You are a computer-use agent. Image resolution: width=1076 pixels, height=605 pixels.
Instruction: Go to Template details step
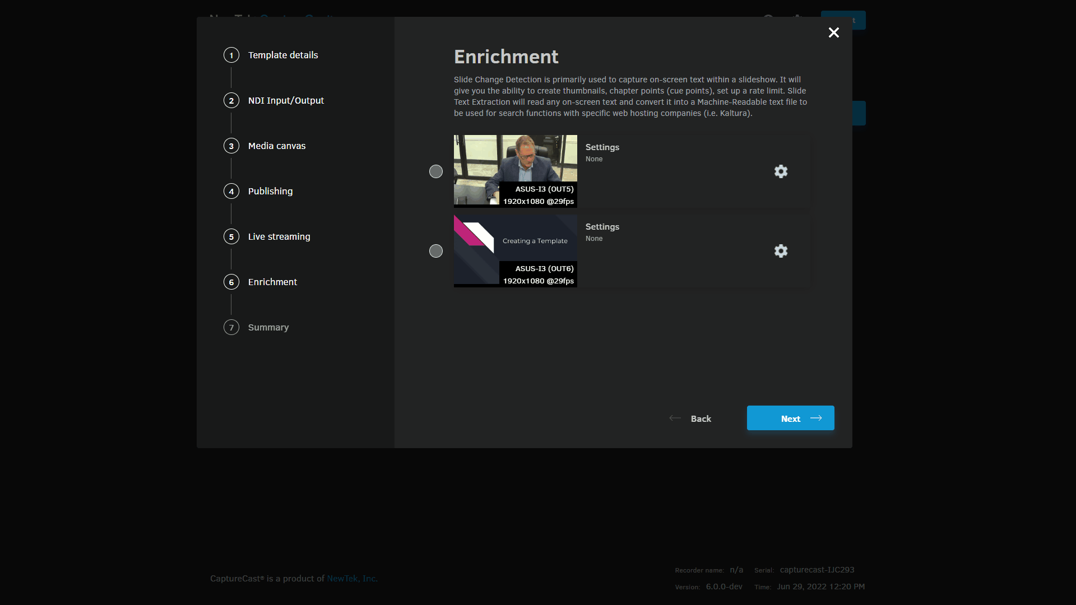(x=283, y=55)
